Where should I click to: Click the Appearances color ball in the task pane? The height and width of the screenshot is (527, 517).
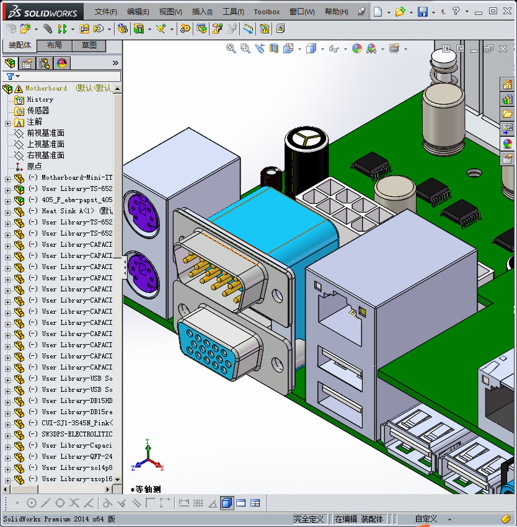pyautogui.click(x=507, y=143)
